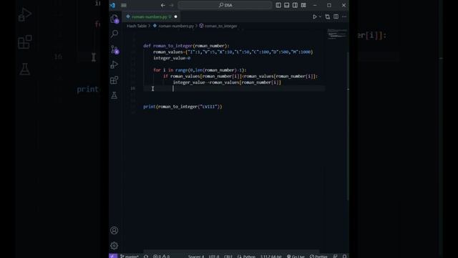Image resolution: width=458 pixels, height=258 pixels.
Task: Open errors and warnings count in status bar
Action: [161, 257]
